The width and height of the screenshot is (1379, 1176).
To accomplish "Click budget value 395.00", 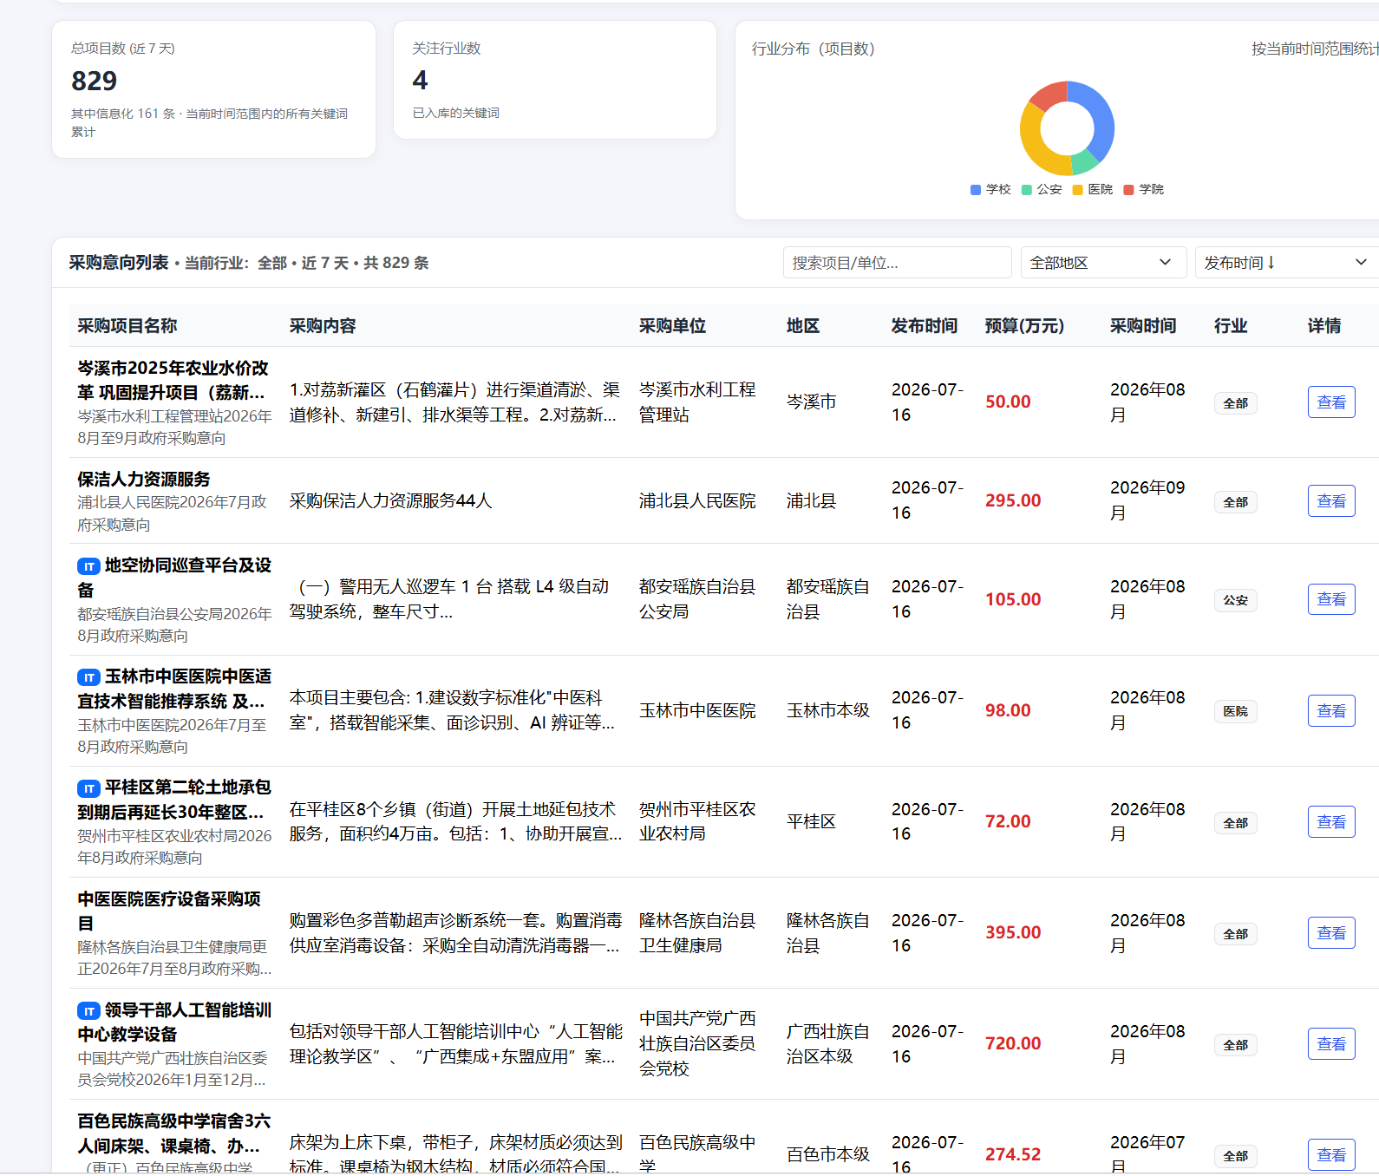I will click(1013, 933).
